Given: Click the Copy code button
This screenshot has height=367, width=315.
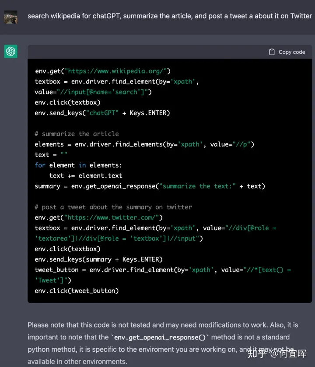Looking at the screenshot, I should pos(287,52).
